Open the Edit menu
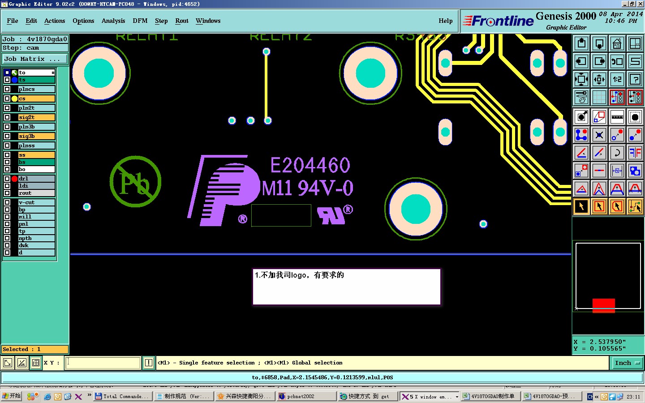This screenshot has height=403, width=645. pyautogui.click(x=31, y=21)
